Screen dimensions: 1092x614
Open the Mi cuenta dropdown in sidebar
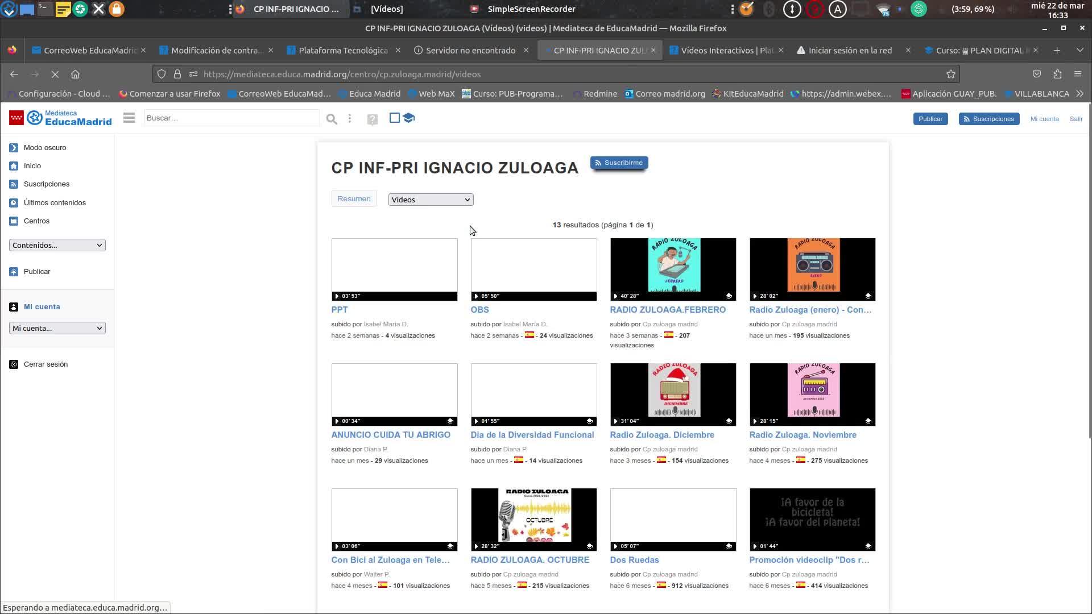(x=57, y=328)
